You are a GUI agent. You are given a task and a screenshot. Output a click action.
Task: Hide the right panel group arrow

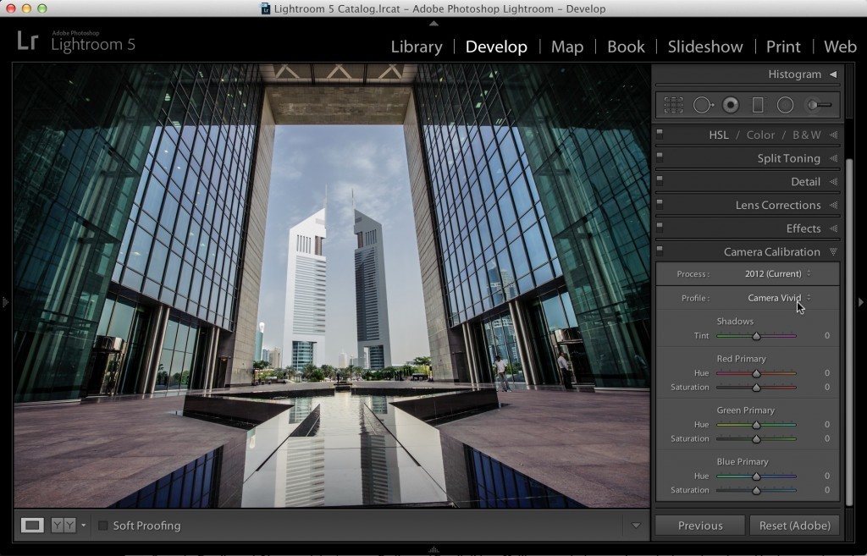pos(860,302)
